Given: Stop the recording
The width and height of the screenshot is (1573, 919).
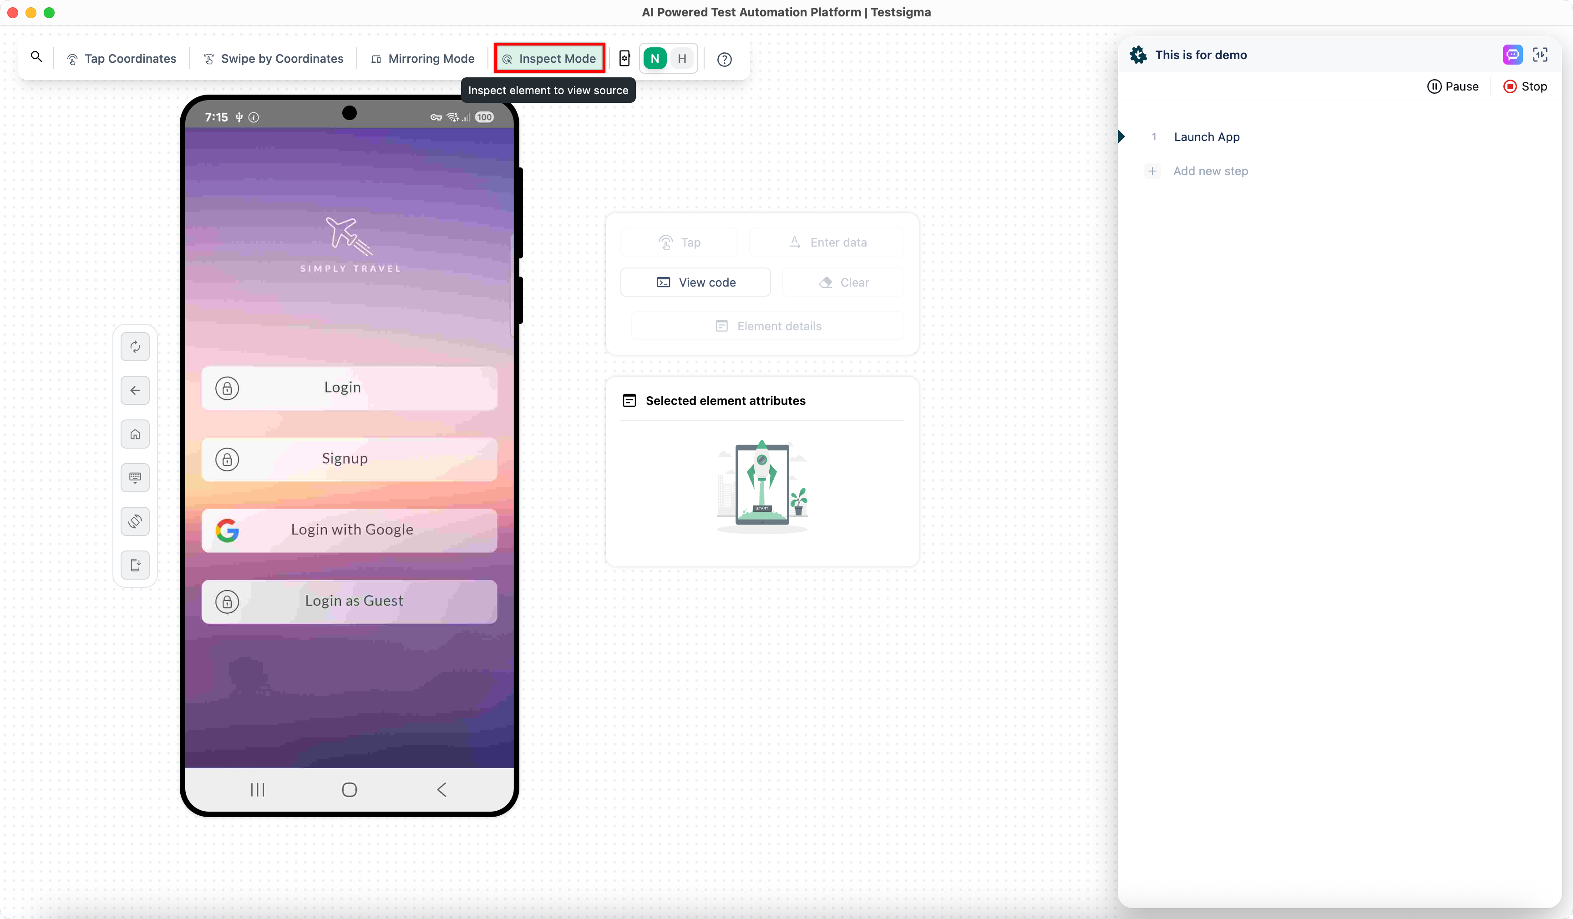Looking at the screenshot, I should (x=1525, y=87).
